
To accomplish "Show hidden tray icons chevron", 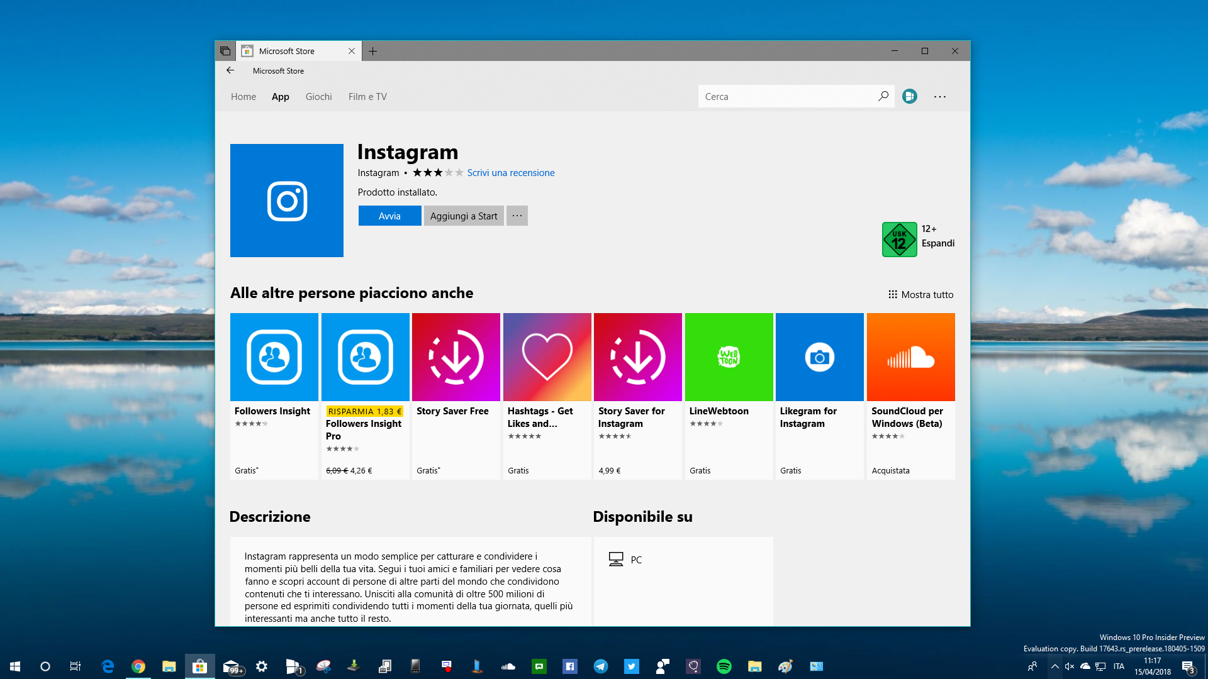I will (x=1054, y=666).
